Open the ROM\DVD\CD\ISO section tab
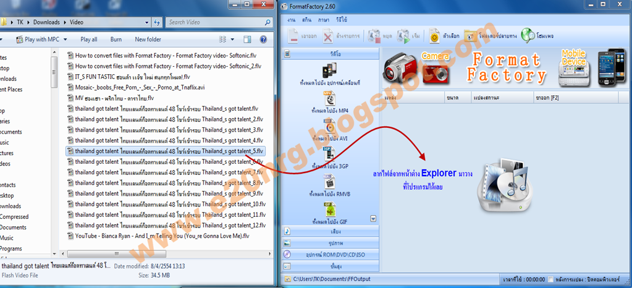632x288 pixels. coord(331,255)
